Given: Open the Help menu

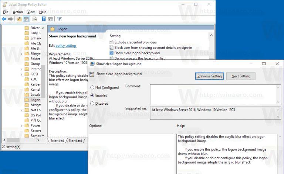Looking at the screenshot, I should pyautogui.click(x=43, y=12).
